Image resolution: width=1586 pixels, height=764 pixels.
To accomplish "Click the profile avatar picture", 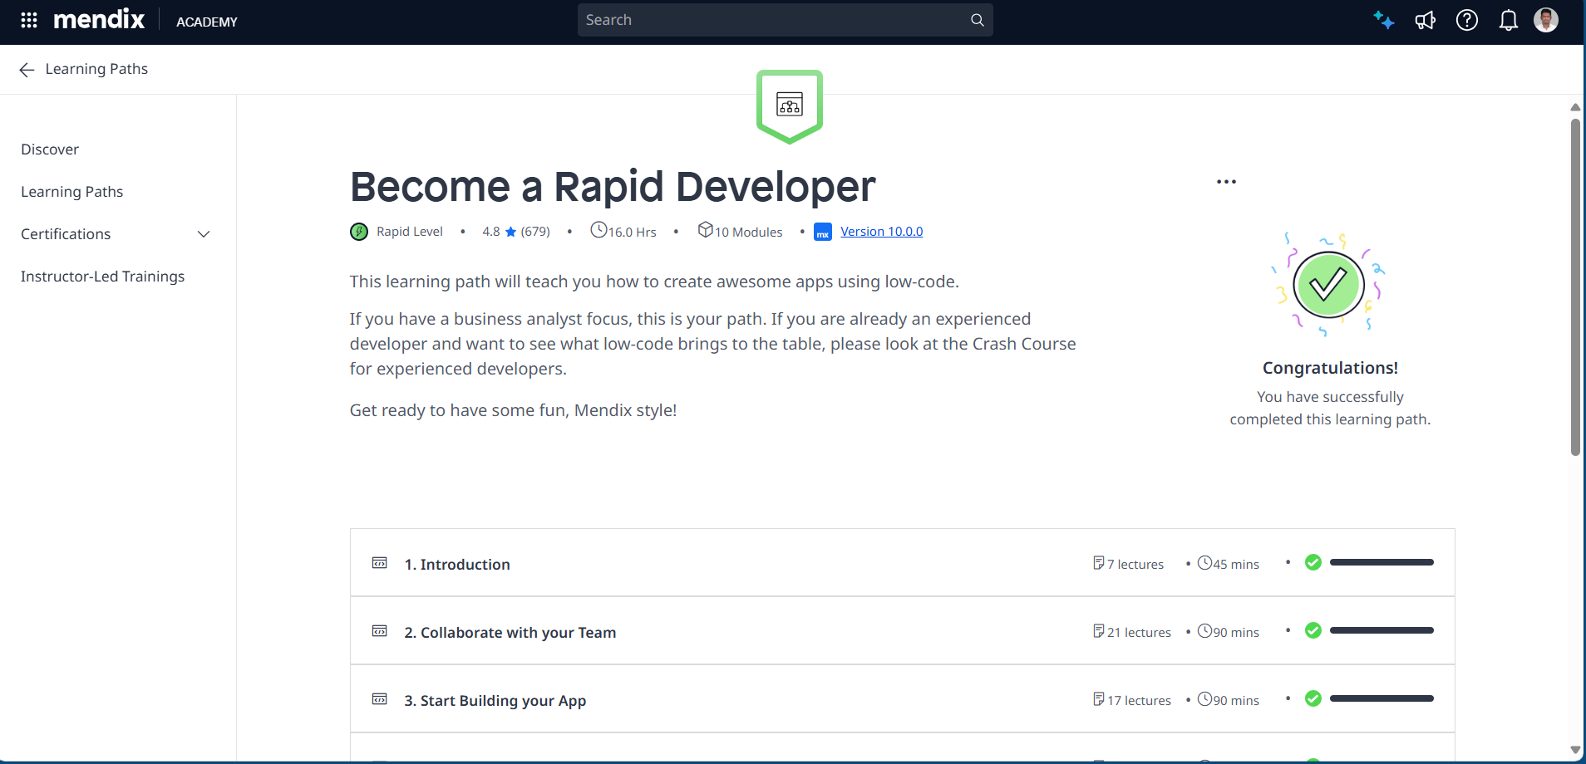I will click(x=1546, y=19).
